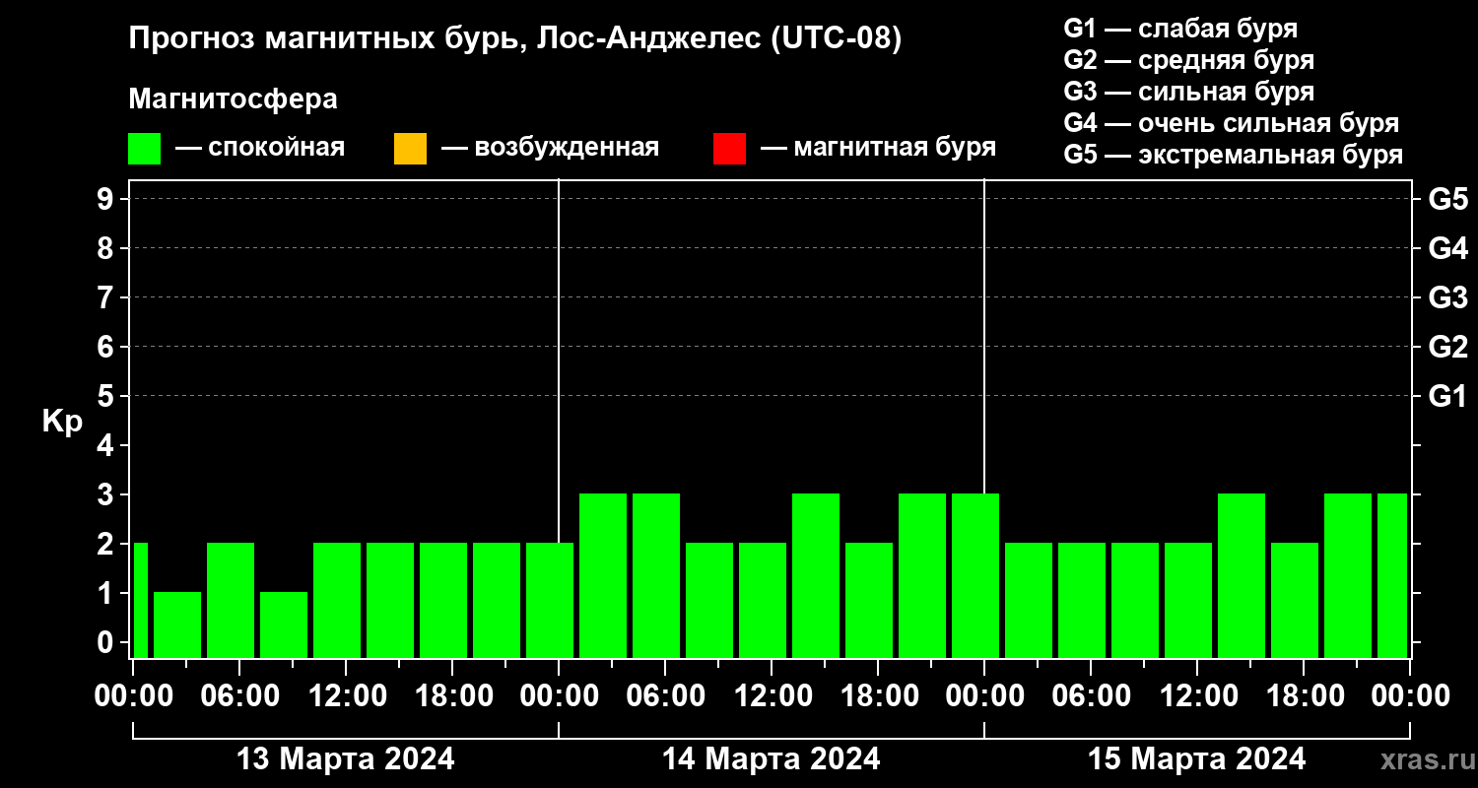Click the '12:00' time label for 14 Марта
The image size is (1478, 788).
(x=772, y=695)
